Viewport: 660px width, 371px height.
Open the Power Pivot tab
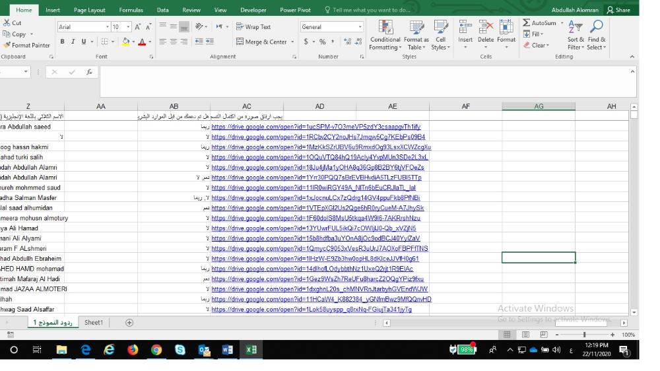pos(295,10)
